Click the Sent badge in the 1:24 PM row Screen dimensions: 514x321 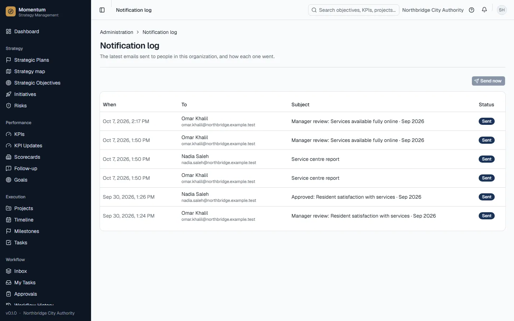487,216
